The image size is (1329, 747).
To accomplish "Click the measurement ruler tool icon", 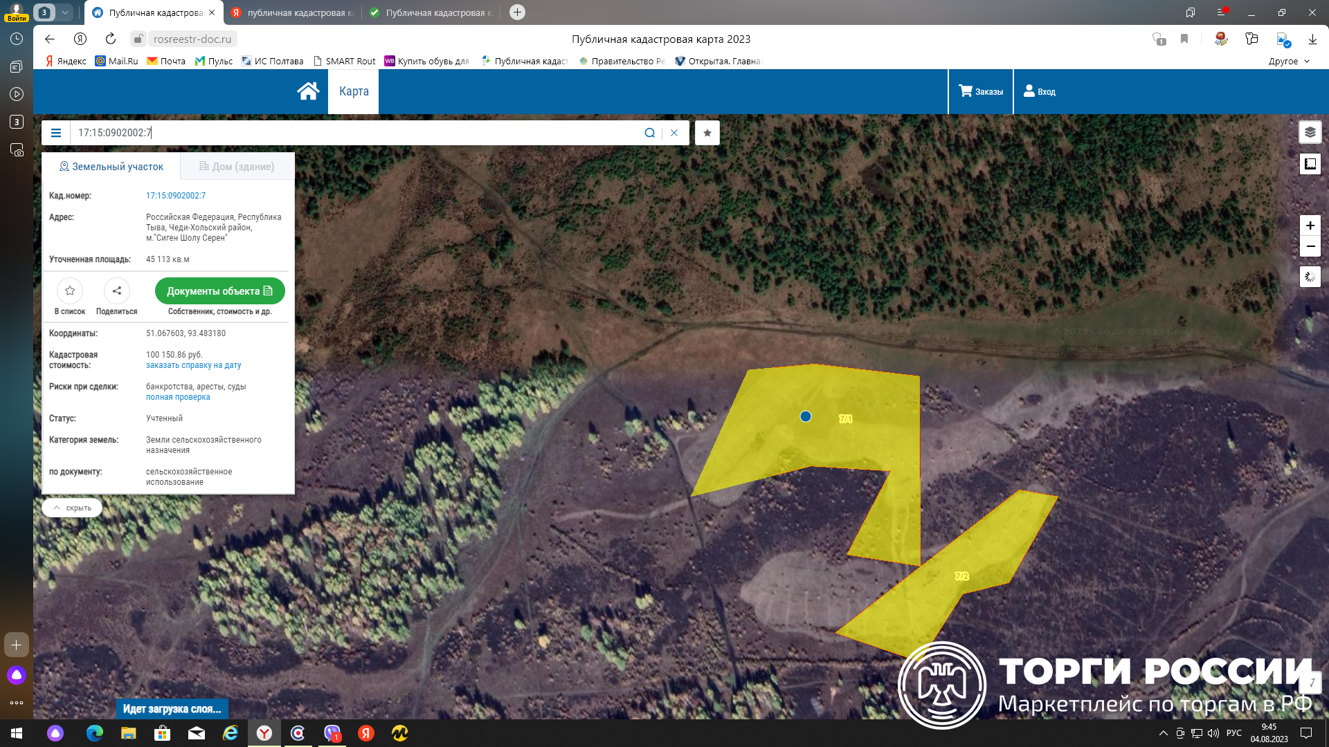I will click(1310, 164).
